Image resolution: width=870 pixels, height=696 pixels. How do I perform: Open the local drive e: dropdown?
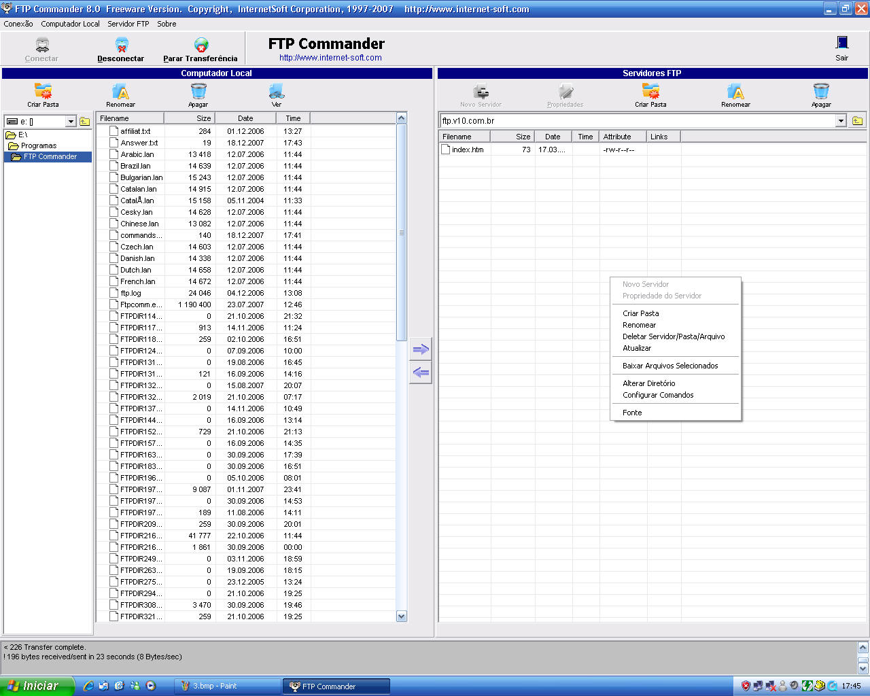click(71, 122)
